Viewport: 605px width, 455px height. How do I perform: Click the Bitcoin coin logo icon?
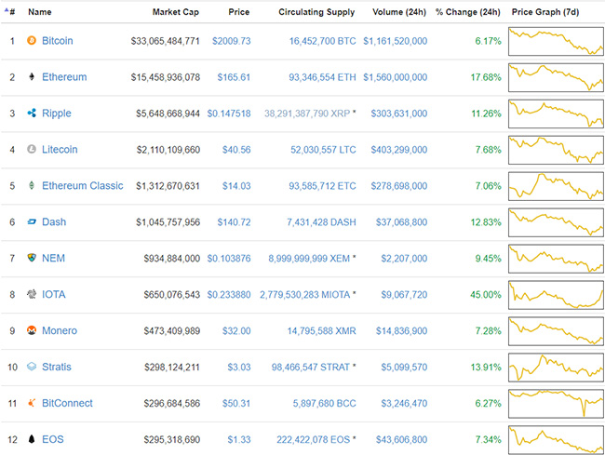[x=33, y=41]
